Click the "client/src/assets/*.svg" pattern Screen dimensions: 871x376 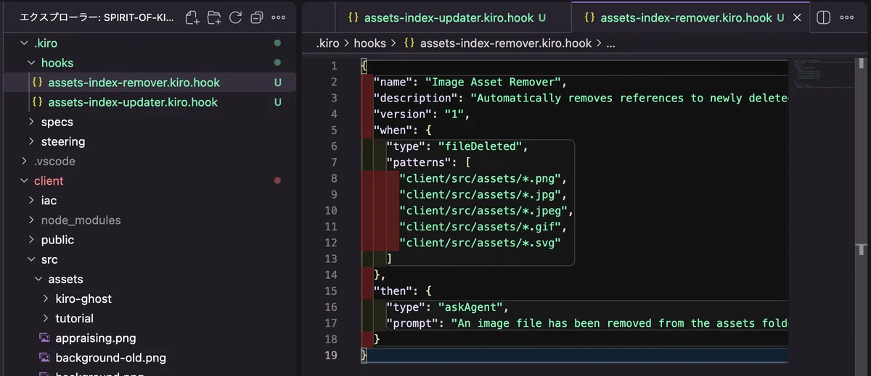point(480,243)
